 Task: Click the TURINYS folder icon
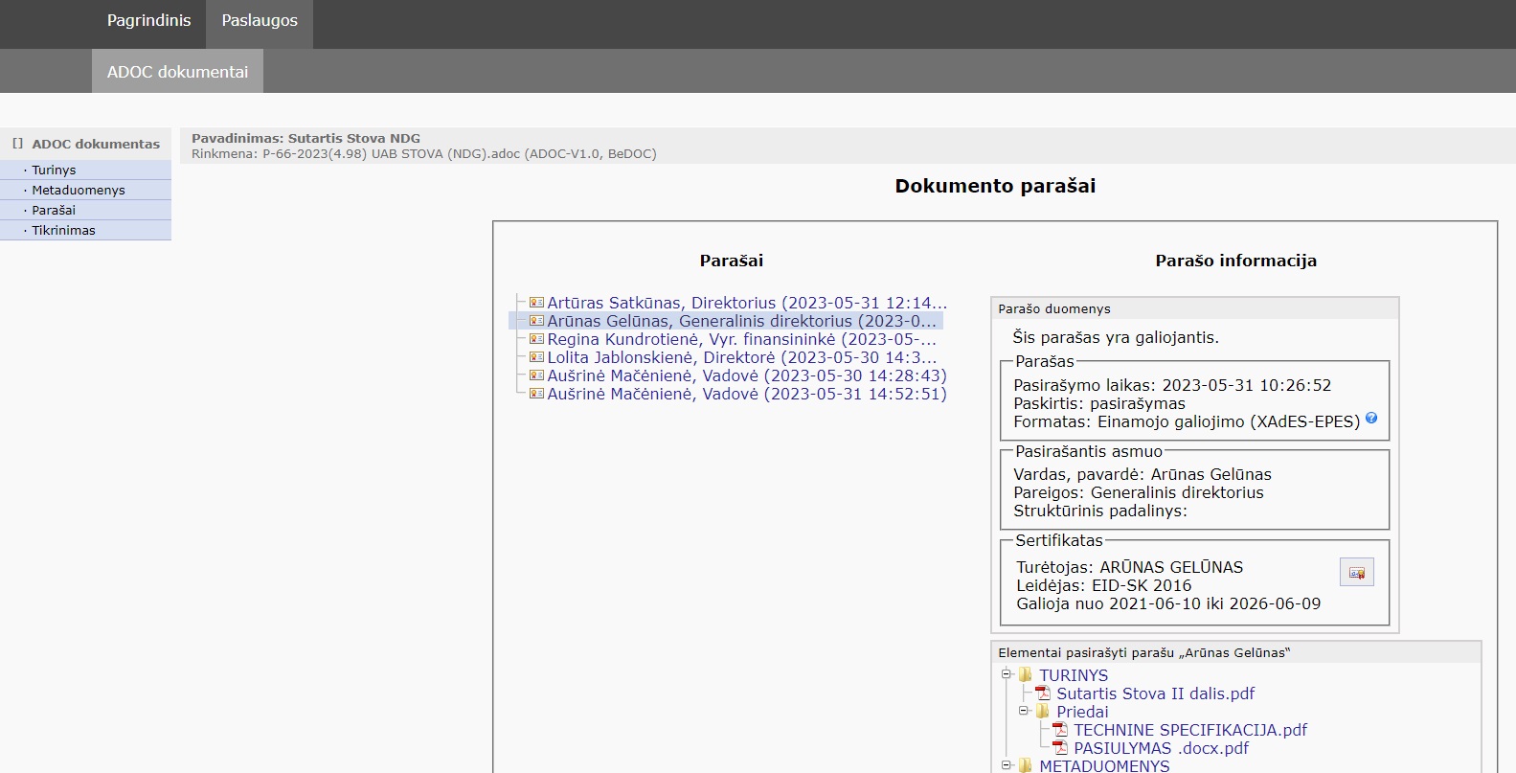[x=1026, y=675]
